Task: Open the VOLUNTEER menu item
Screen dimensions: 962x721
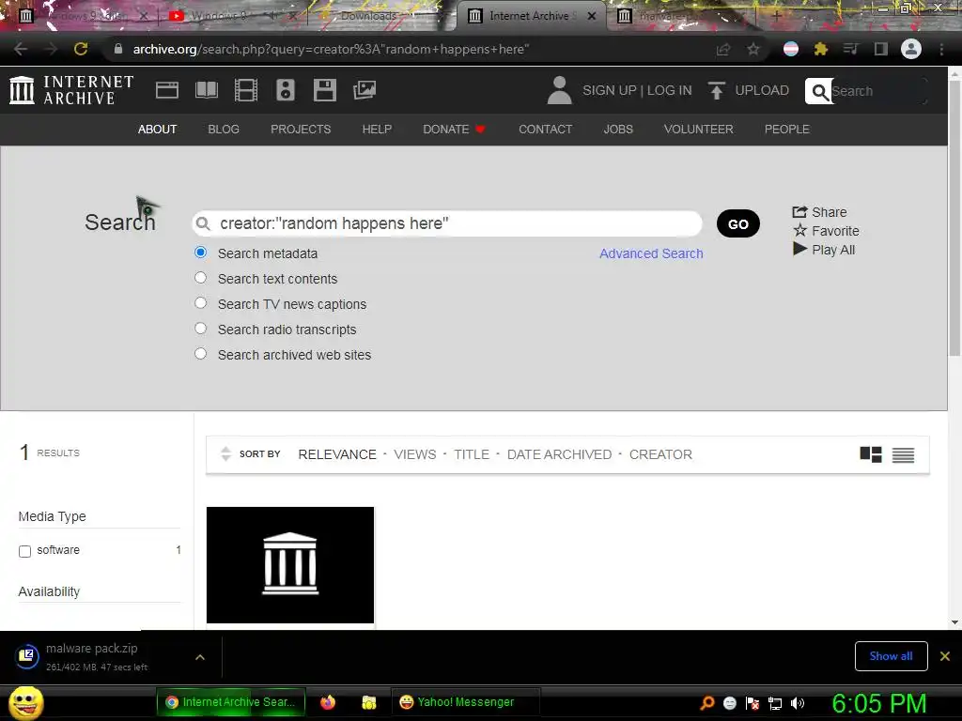Action: coord(698,130)
